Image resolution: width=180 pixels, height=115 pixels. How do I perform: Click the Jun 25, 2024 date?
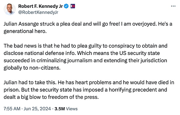[37, 109]
